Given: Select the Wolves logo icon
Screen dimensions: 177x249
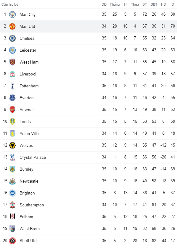Looking at the screenshot, I should 12,145.
